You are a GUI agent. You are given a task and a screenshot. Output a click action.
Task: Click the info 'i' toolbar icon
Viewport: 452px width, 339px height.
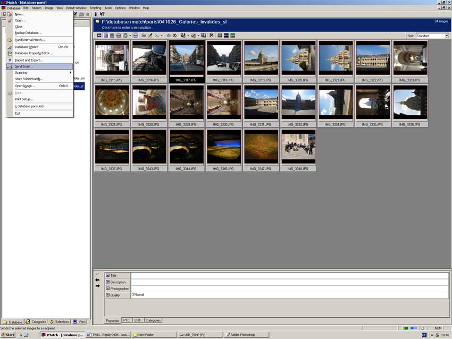[x=96, y=14]
